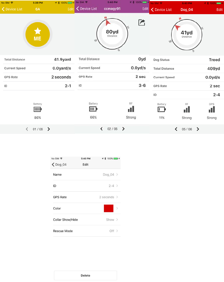Tap Dog_04 title in red header
This screenshot has width=224, height=282.
tap(187, 10)
